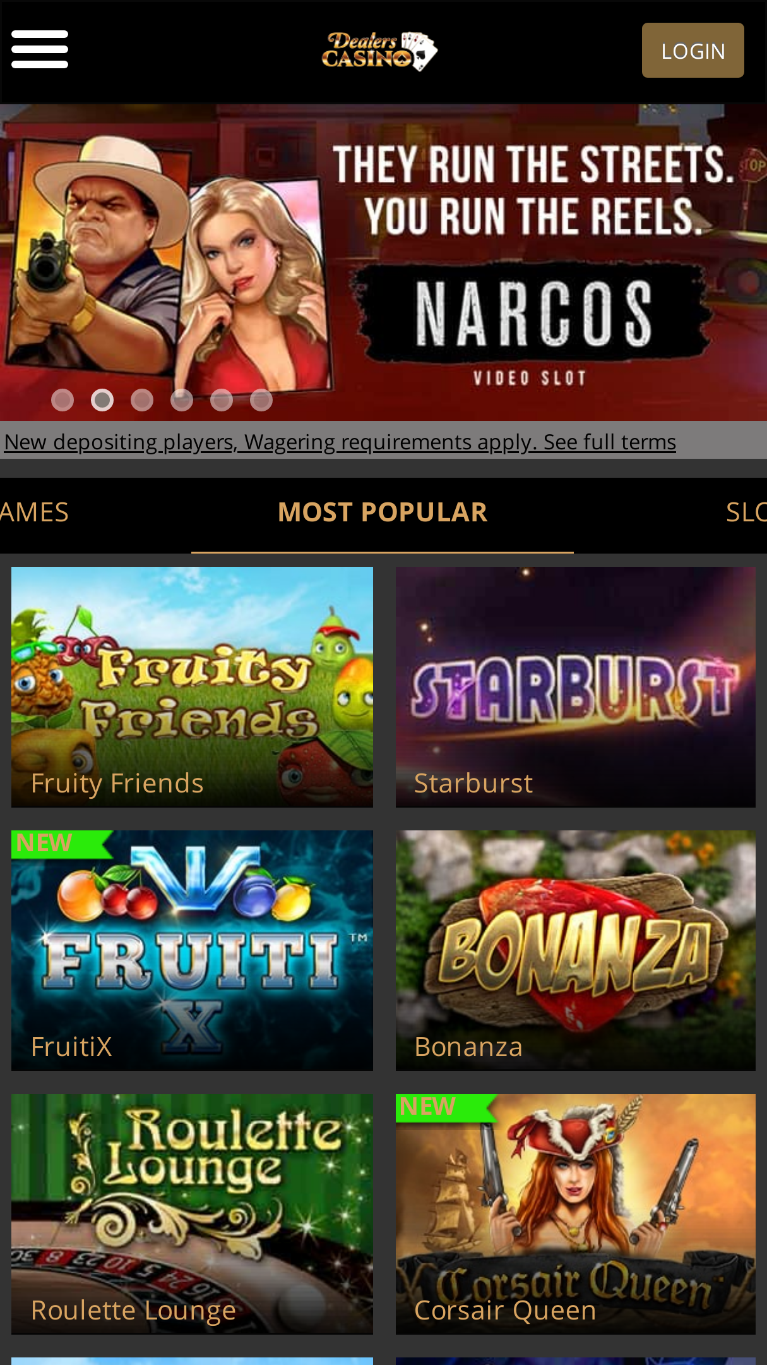Jump to the fifth carousel slide dot
Screen dimensions: 767x1365
click(222, 400)
